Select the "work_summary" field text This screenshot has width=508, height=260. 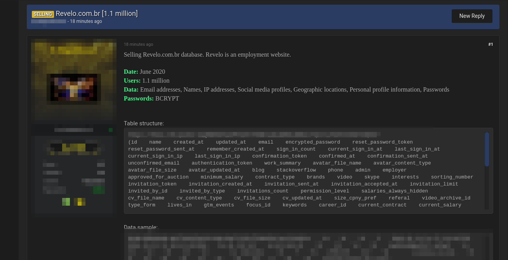[282, 163]
